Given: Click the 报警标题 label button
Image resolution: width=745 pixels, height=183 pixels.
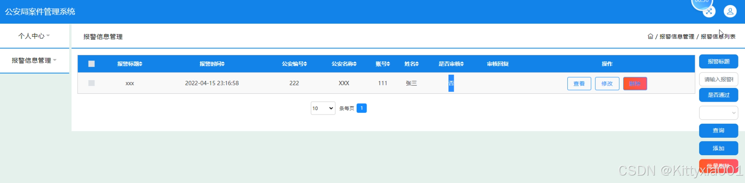Looking at the screenshot, I should coord(718,61).
